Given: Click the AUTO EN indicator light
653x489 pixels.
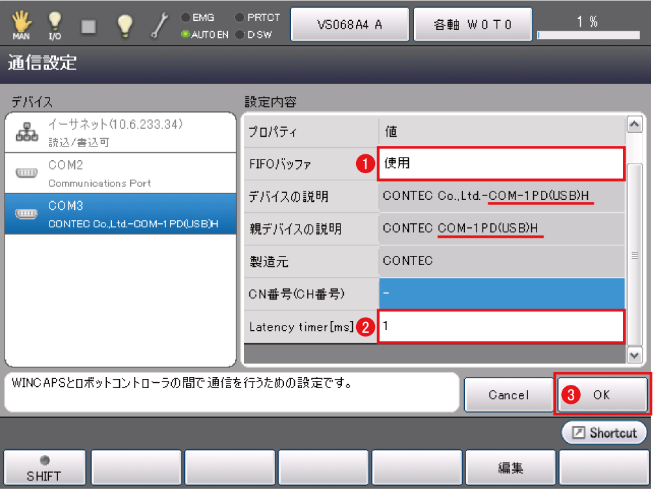Looking at the screenshot, I should coord(186,35).
